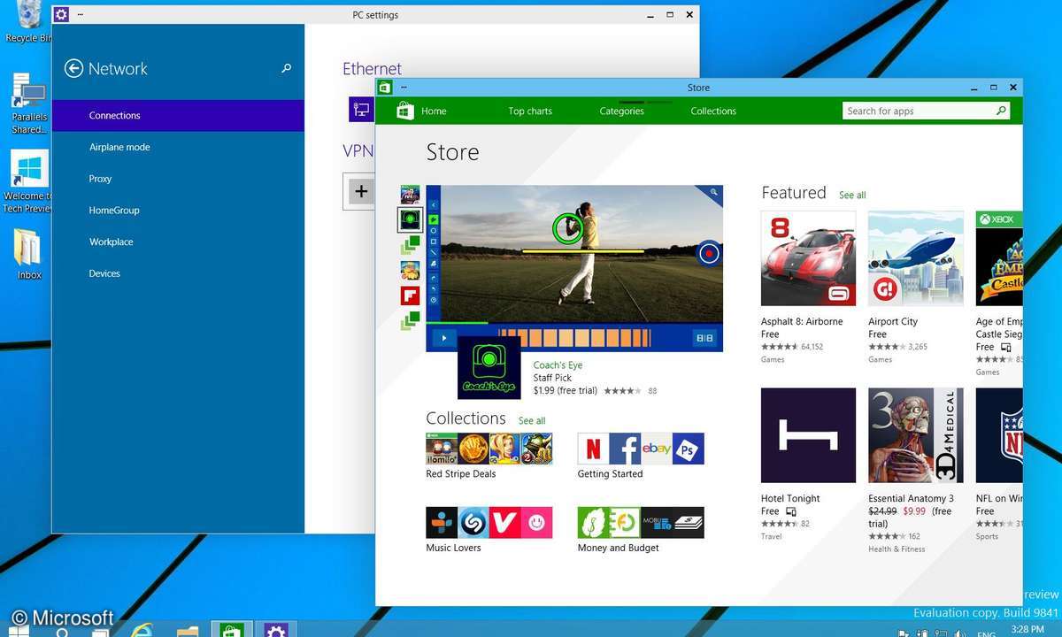Open taskbar search magnifier

(62, 631)
